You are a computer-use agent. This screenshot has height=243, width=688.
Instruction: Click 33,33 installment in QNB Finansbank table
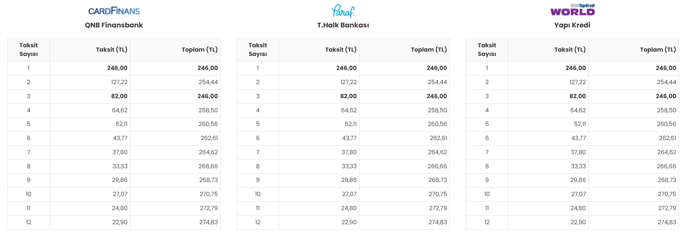coord(120,166)
